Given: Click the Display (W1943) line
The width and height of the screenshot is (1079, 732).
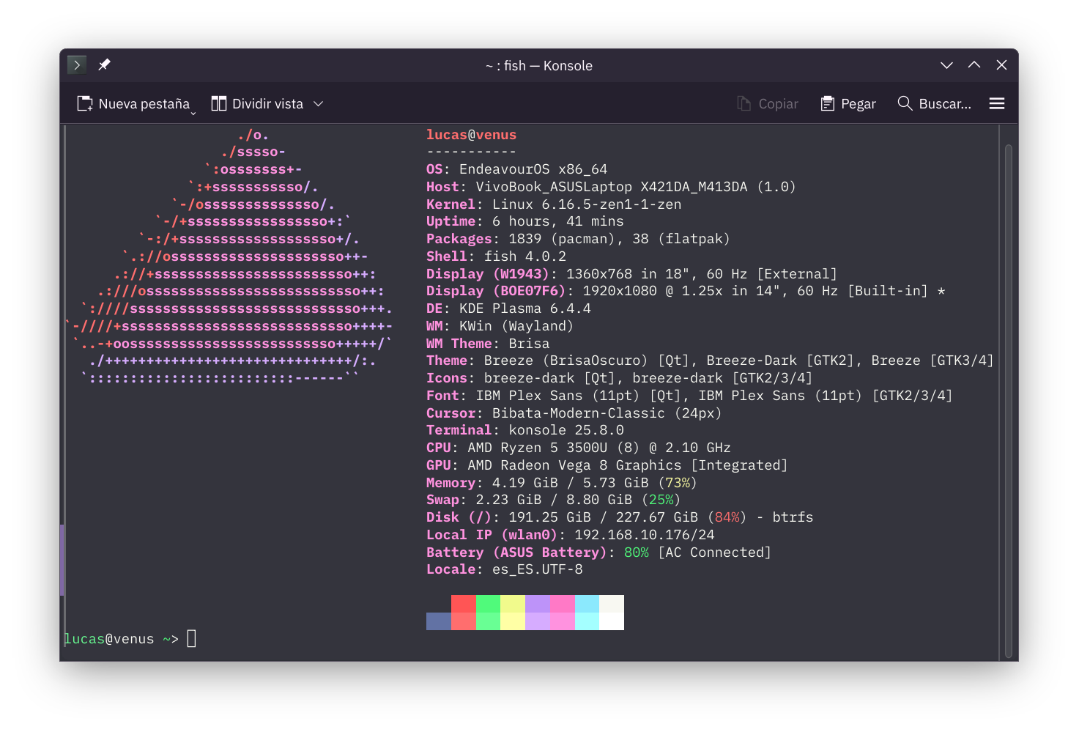Looking at the screenshot, I should (631, 274).
